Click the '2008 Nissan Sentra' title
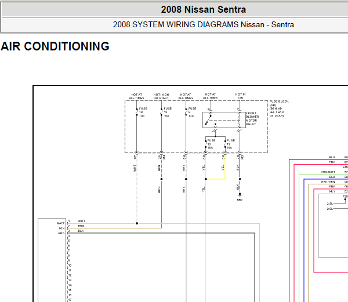 pyautogui.click(x=204, y=9)
